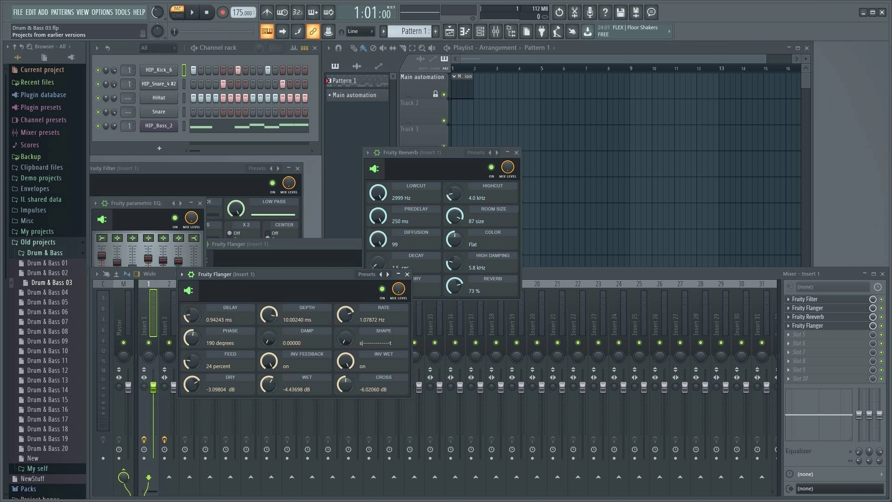
Task: Click the save project floppy icon
Action: (621, 13)
